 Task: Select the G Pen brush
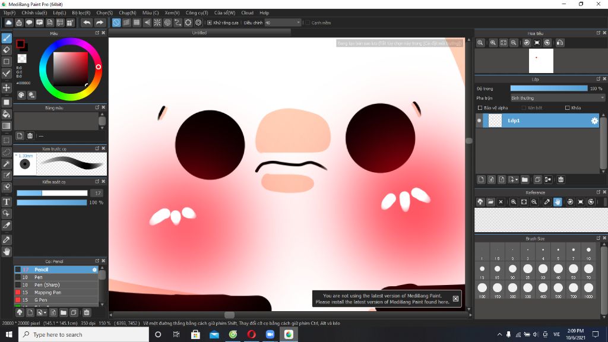(x=56, y=300)
